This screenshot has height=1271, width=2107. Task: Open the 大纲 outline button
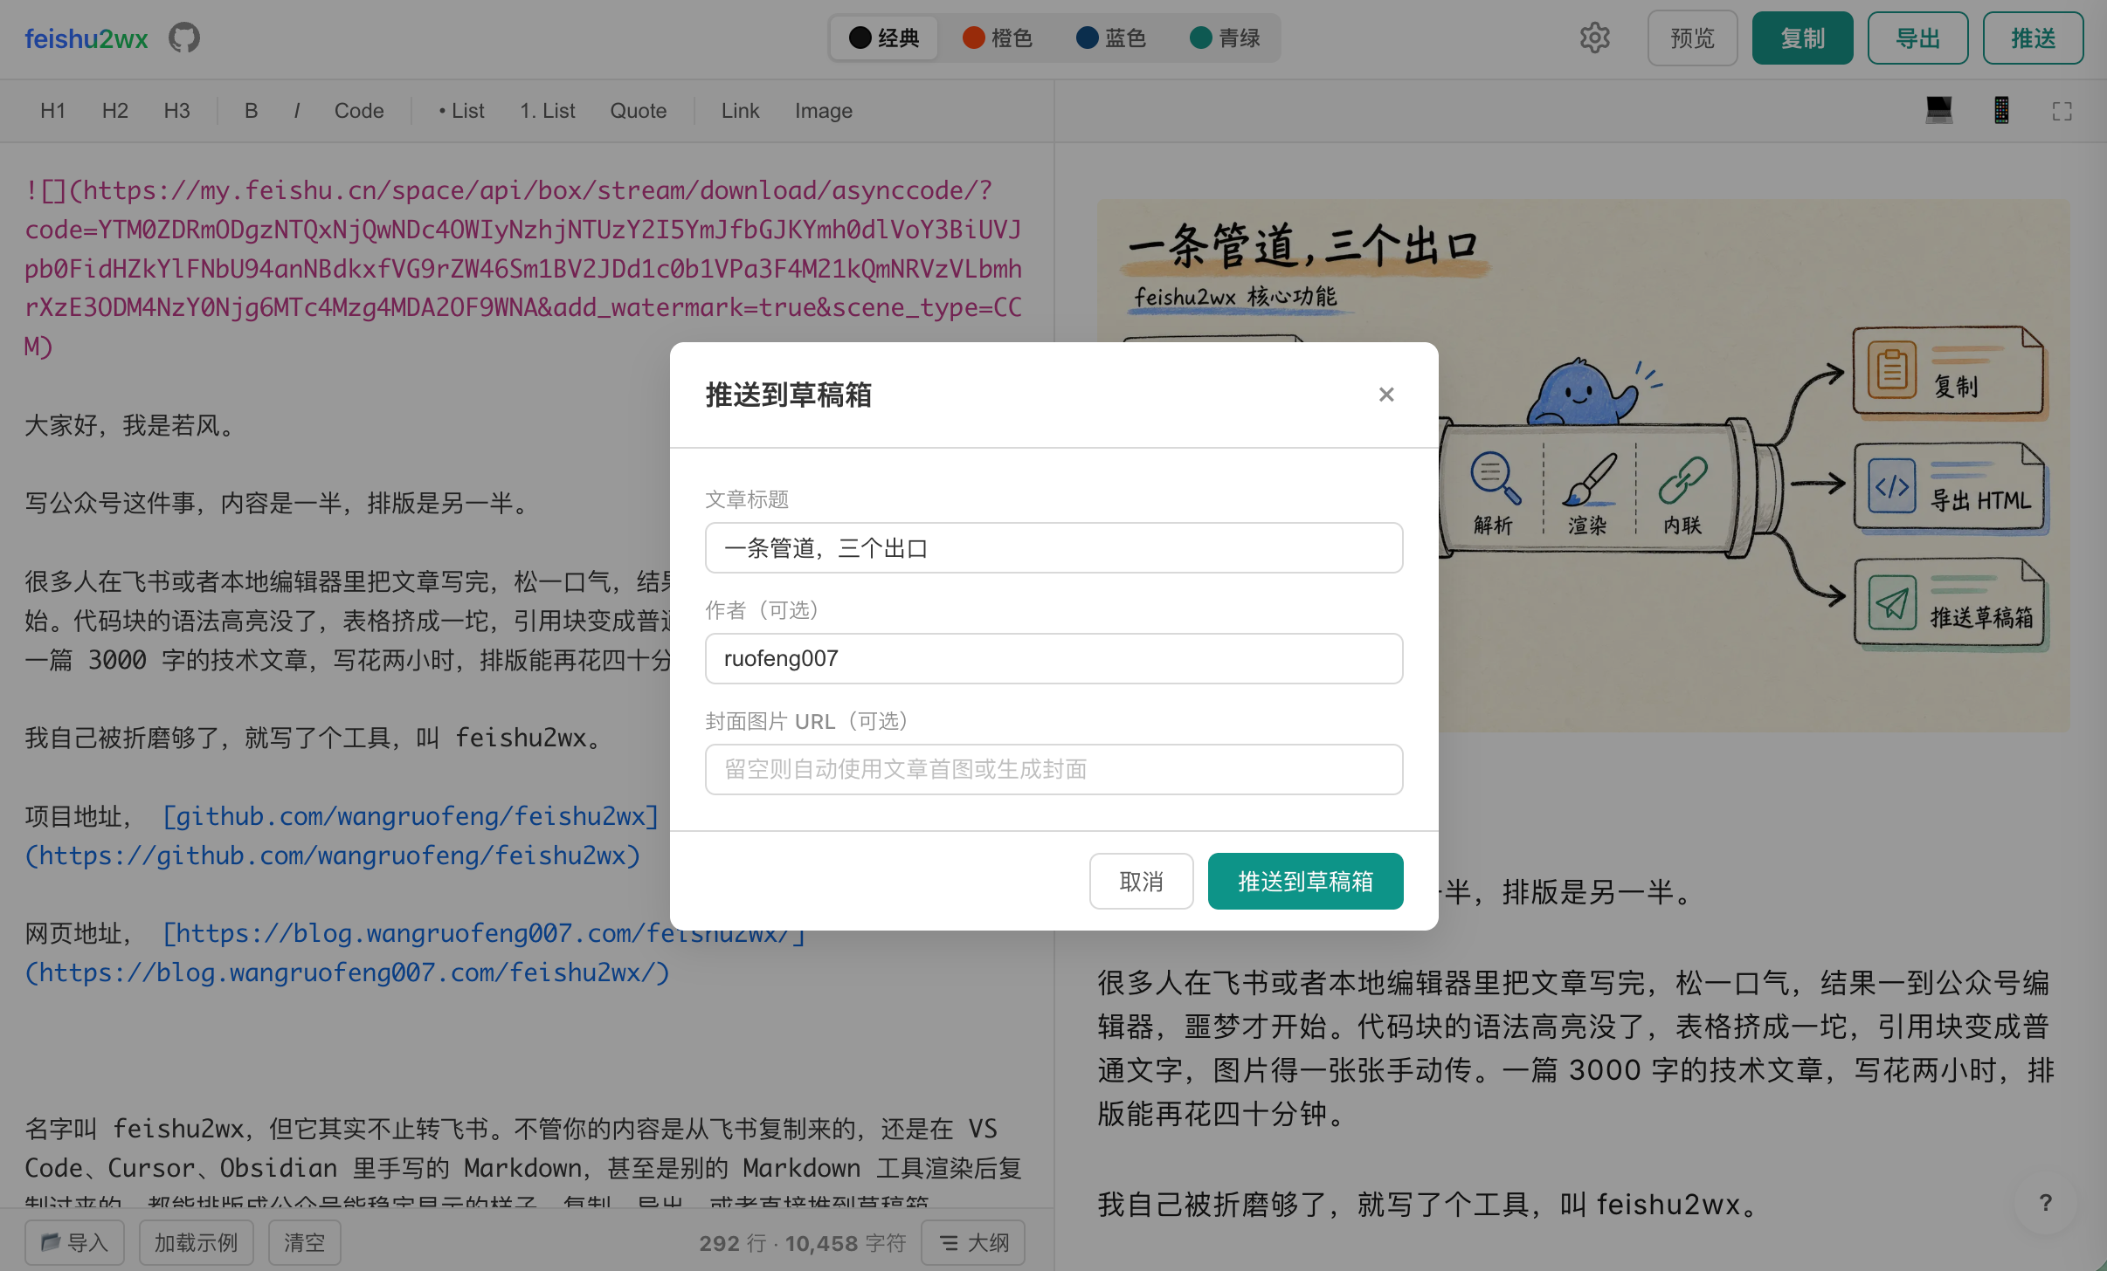pyautogui.click(x=973, y=1242)
